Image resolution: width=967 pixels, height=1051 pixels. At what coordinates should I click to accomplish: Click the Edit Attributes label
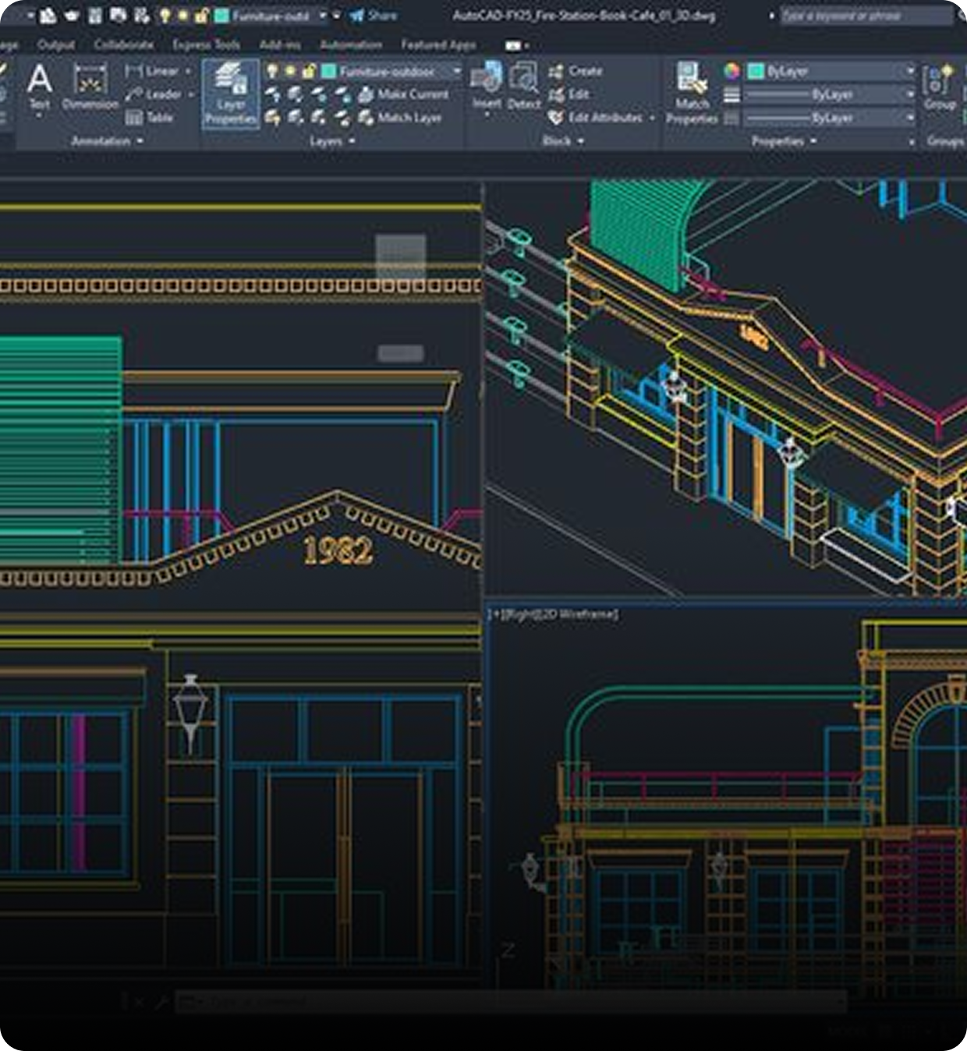[606, 118]
